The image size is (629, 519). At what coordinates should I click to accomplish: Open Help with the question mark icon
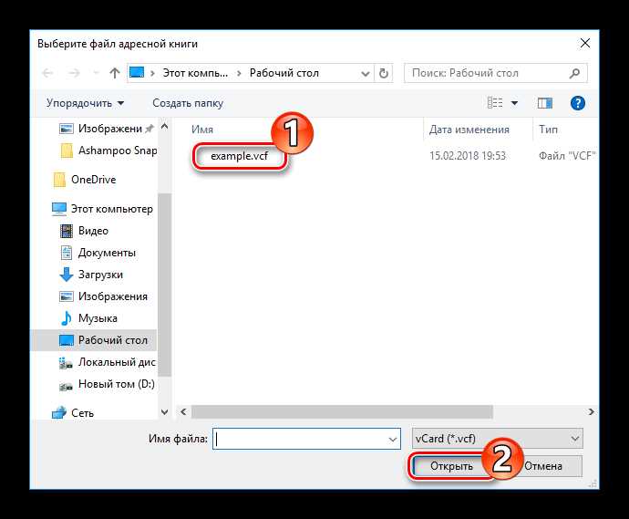click(578, 103)
